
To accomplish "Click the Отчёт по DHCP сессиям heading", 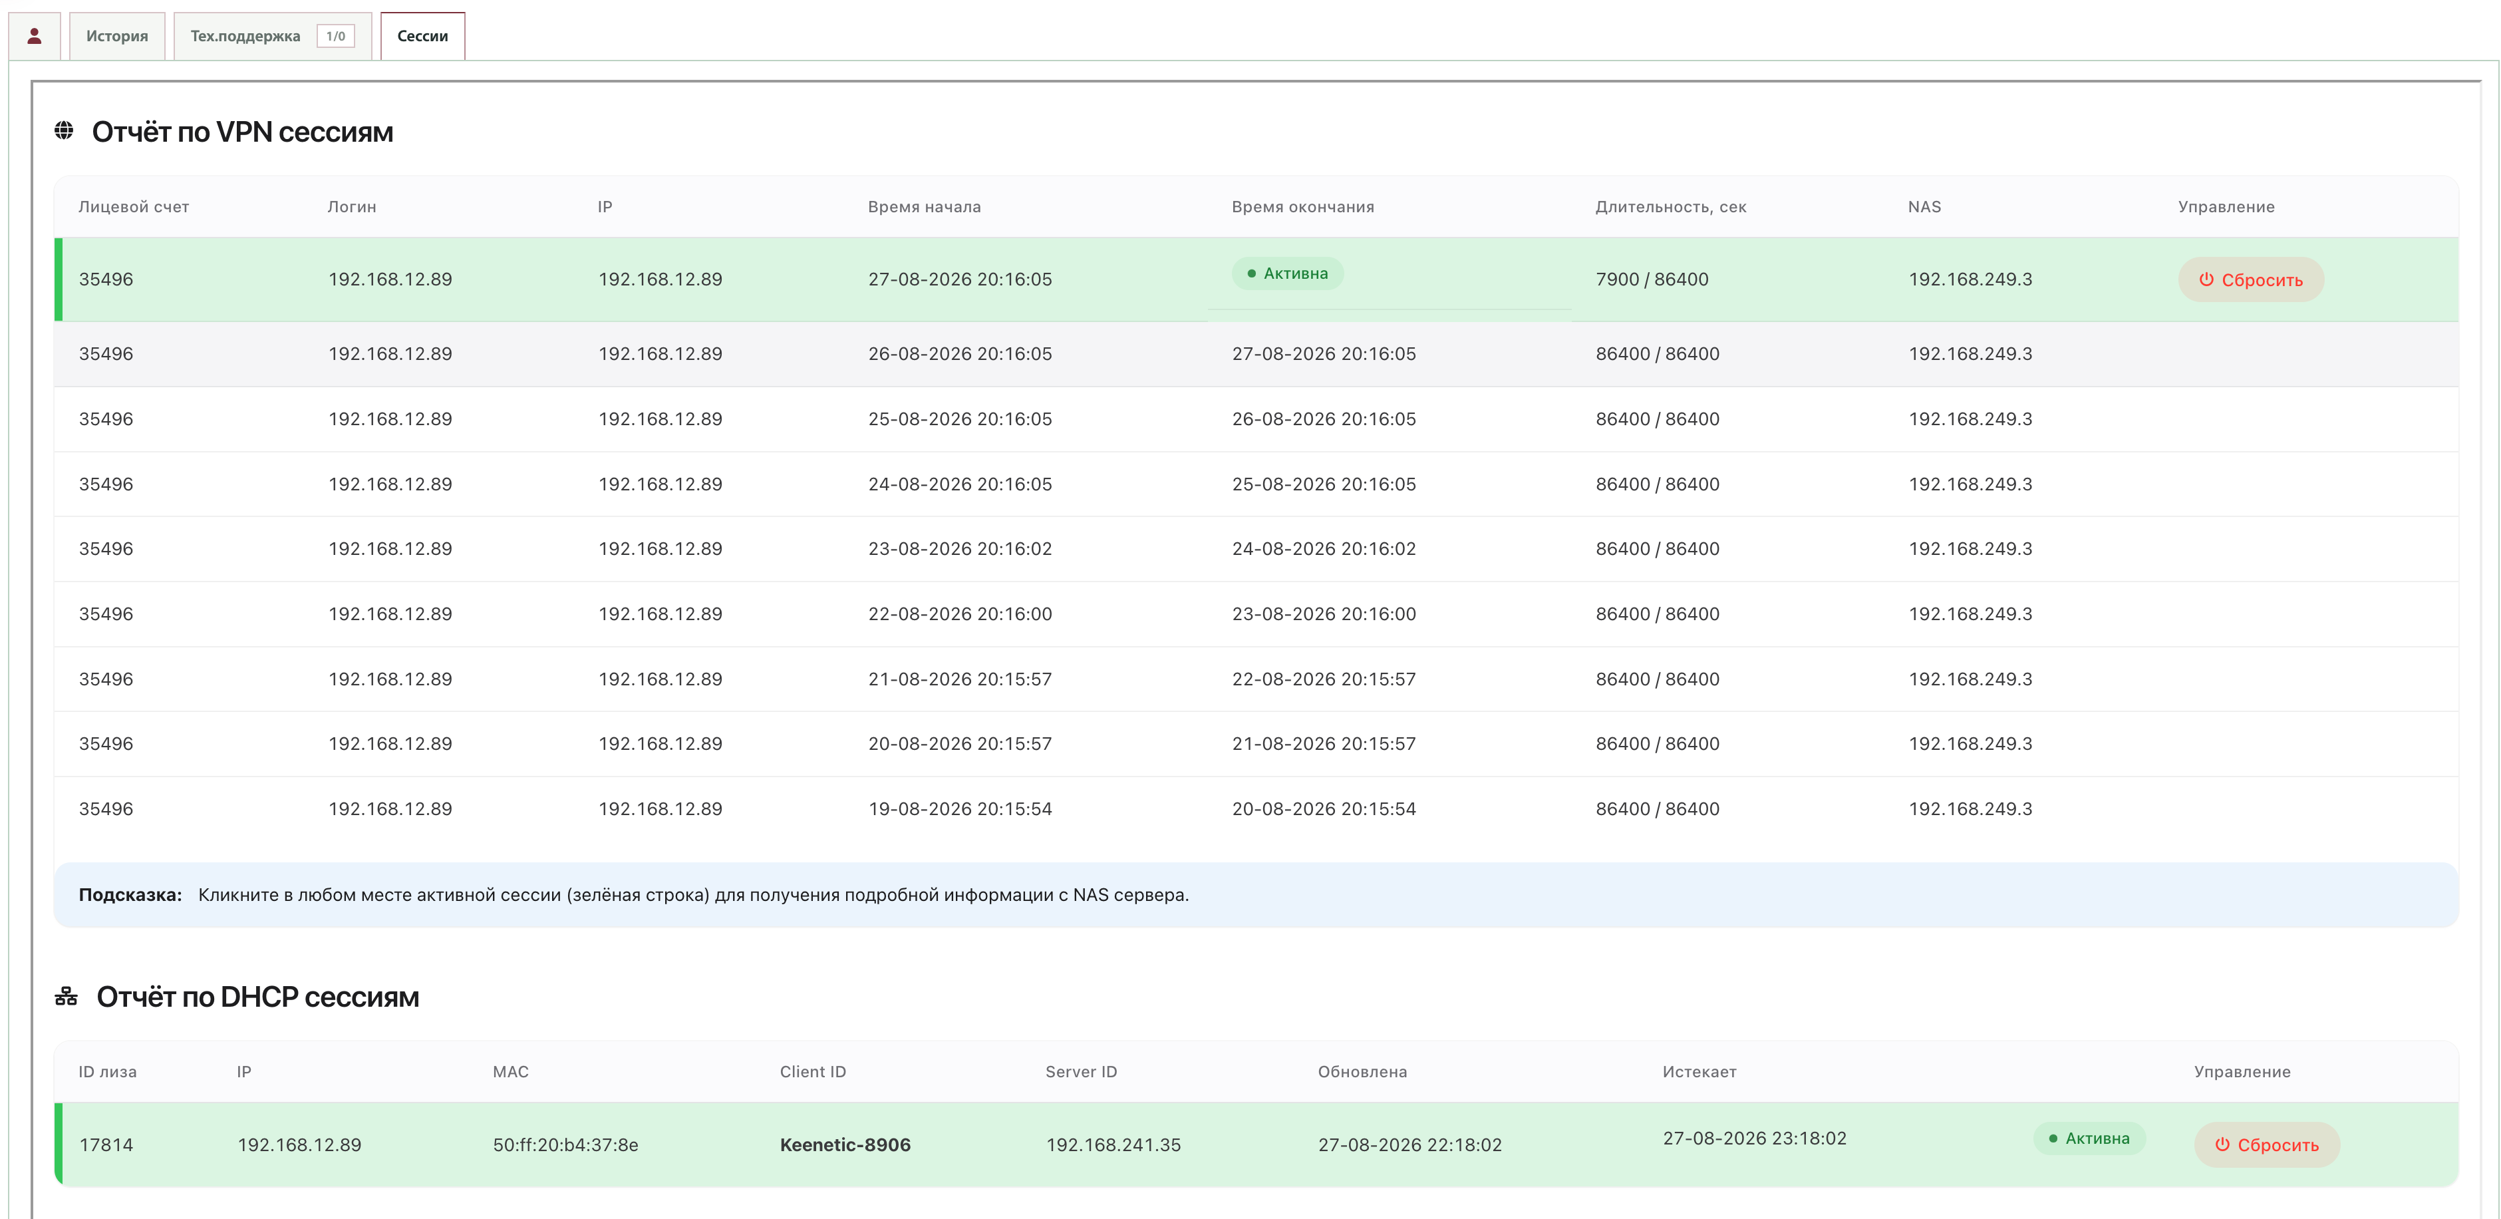I will tap(257, 997).
